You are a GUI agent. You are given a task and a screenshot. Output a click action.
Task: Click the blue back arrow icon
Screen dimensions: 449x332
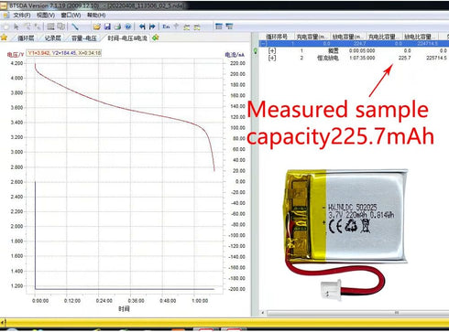(142, 27)
